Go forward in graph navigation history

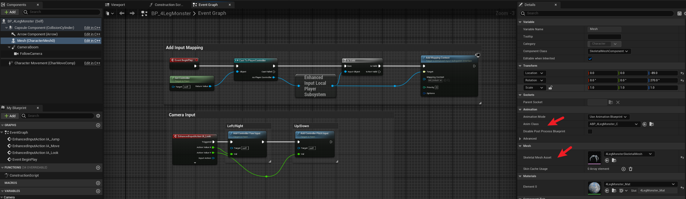tap(132, 13)
